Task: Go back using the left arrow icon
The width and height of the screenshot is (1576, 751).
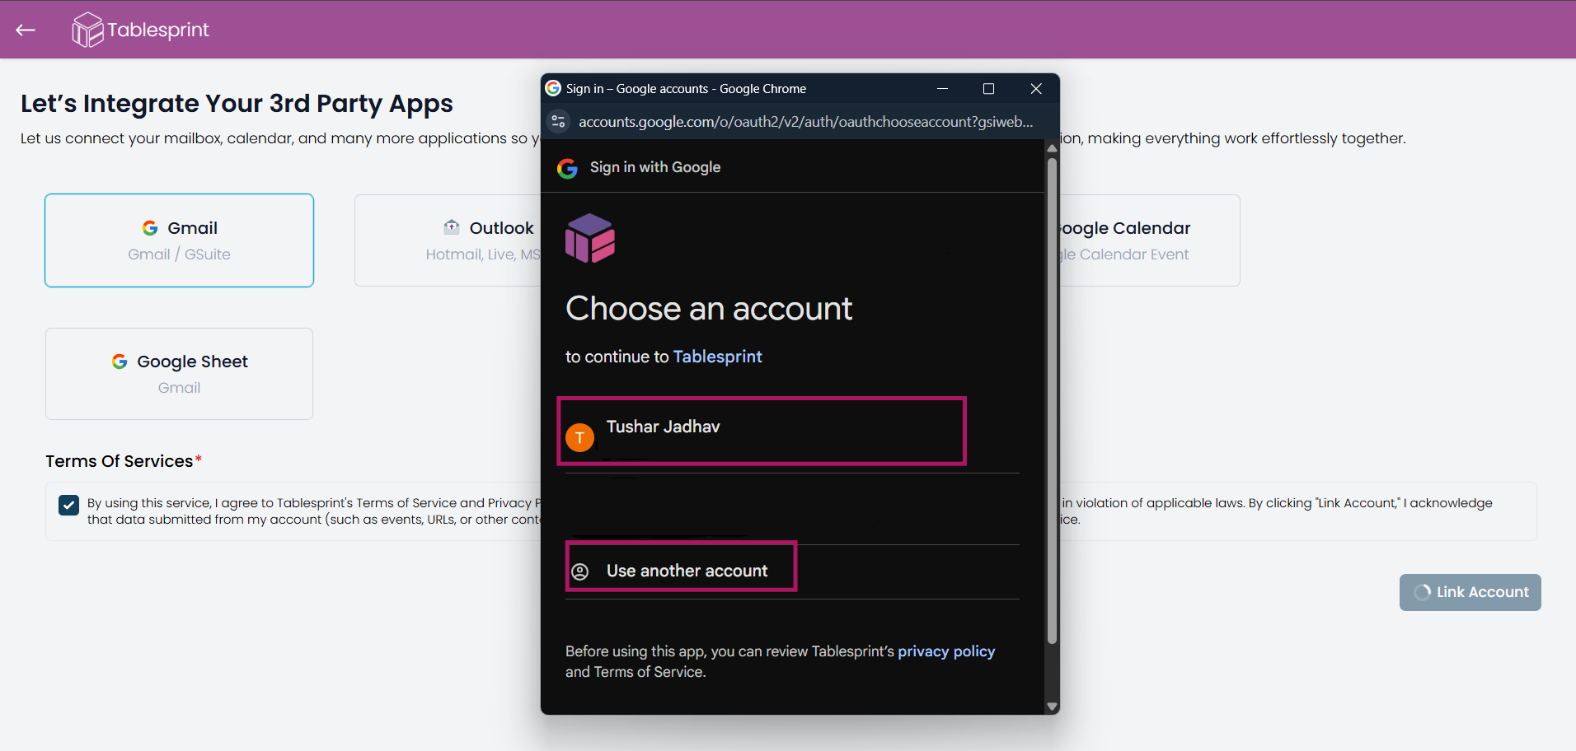Action: tap(26, 30)
